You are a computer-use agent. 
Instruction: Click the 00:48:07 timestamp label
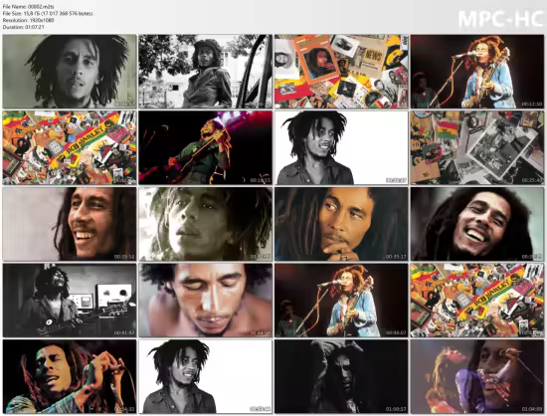[x=396, y=333]
